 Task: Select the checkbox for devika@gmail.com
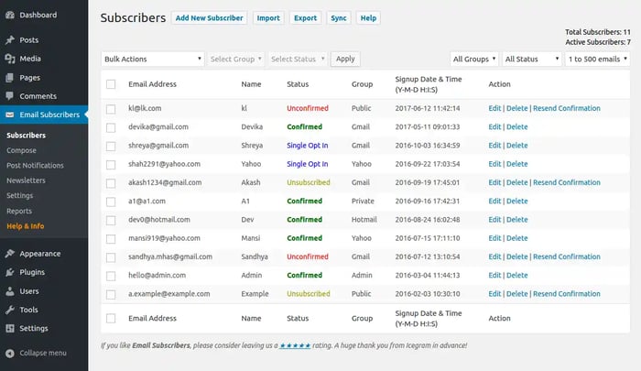[x=111, y=126]
